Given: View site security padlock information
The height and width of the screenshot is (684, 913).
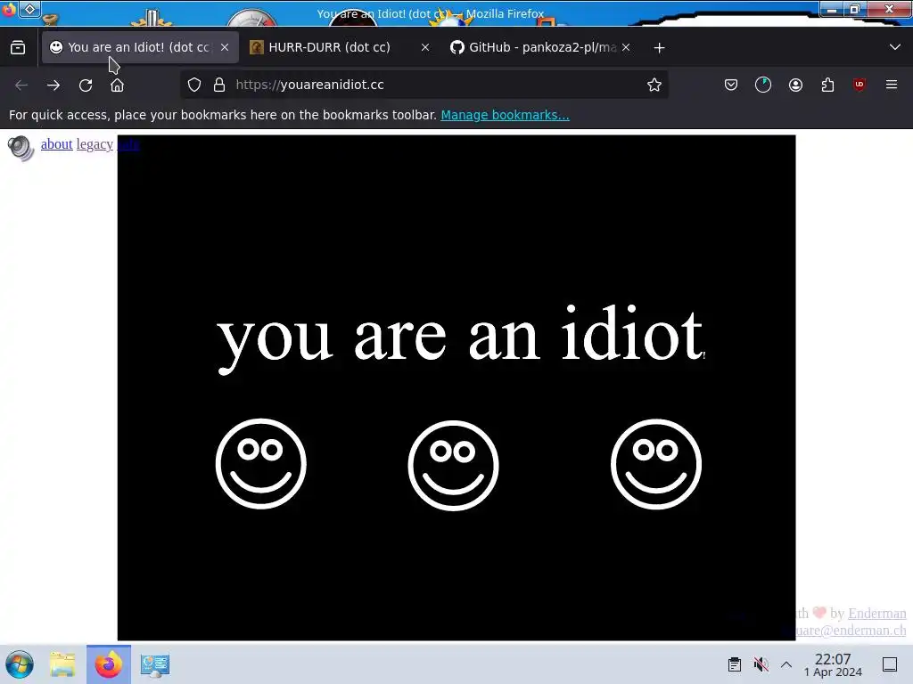Looking at the screenshot, I should point(219,85).
